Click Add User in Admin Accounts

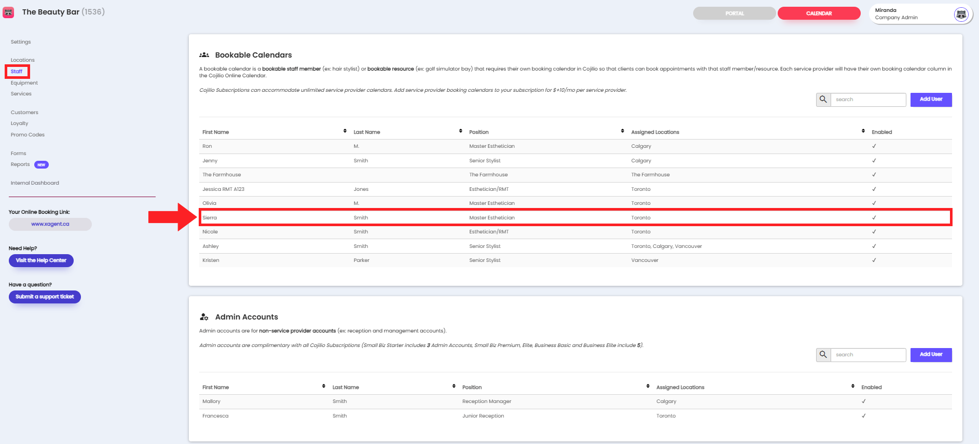(931, 355)
